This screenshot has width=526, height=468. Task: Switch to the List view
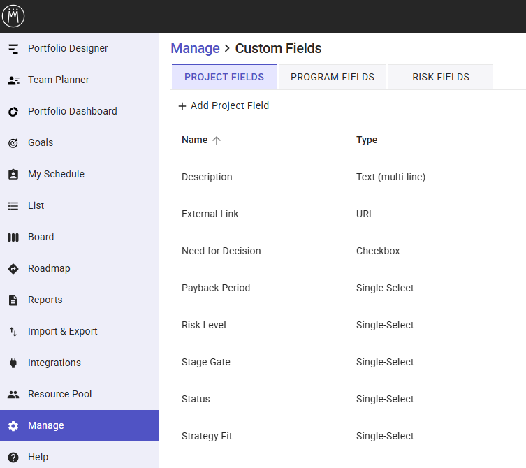80,205
